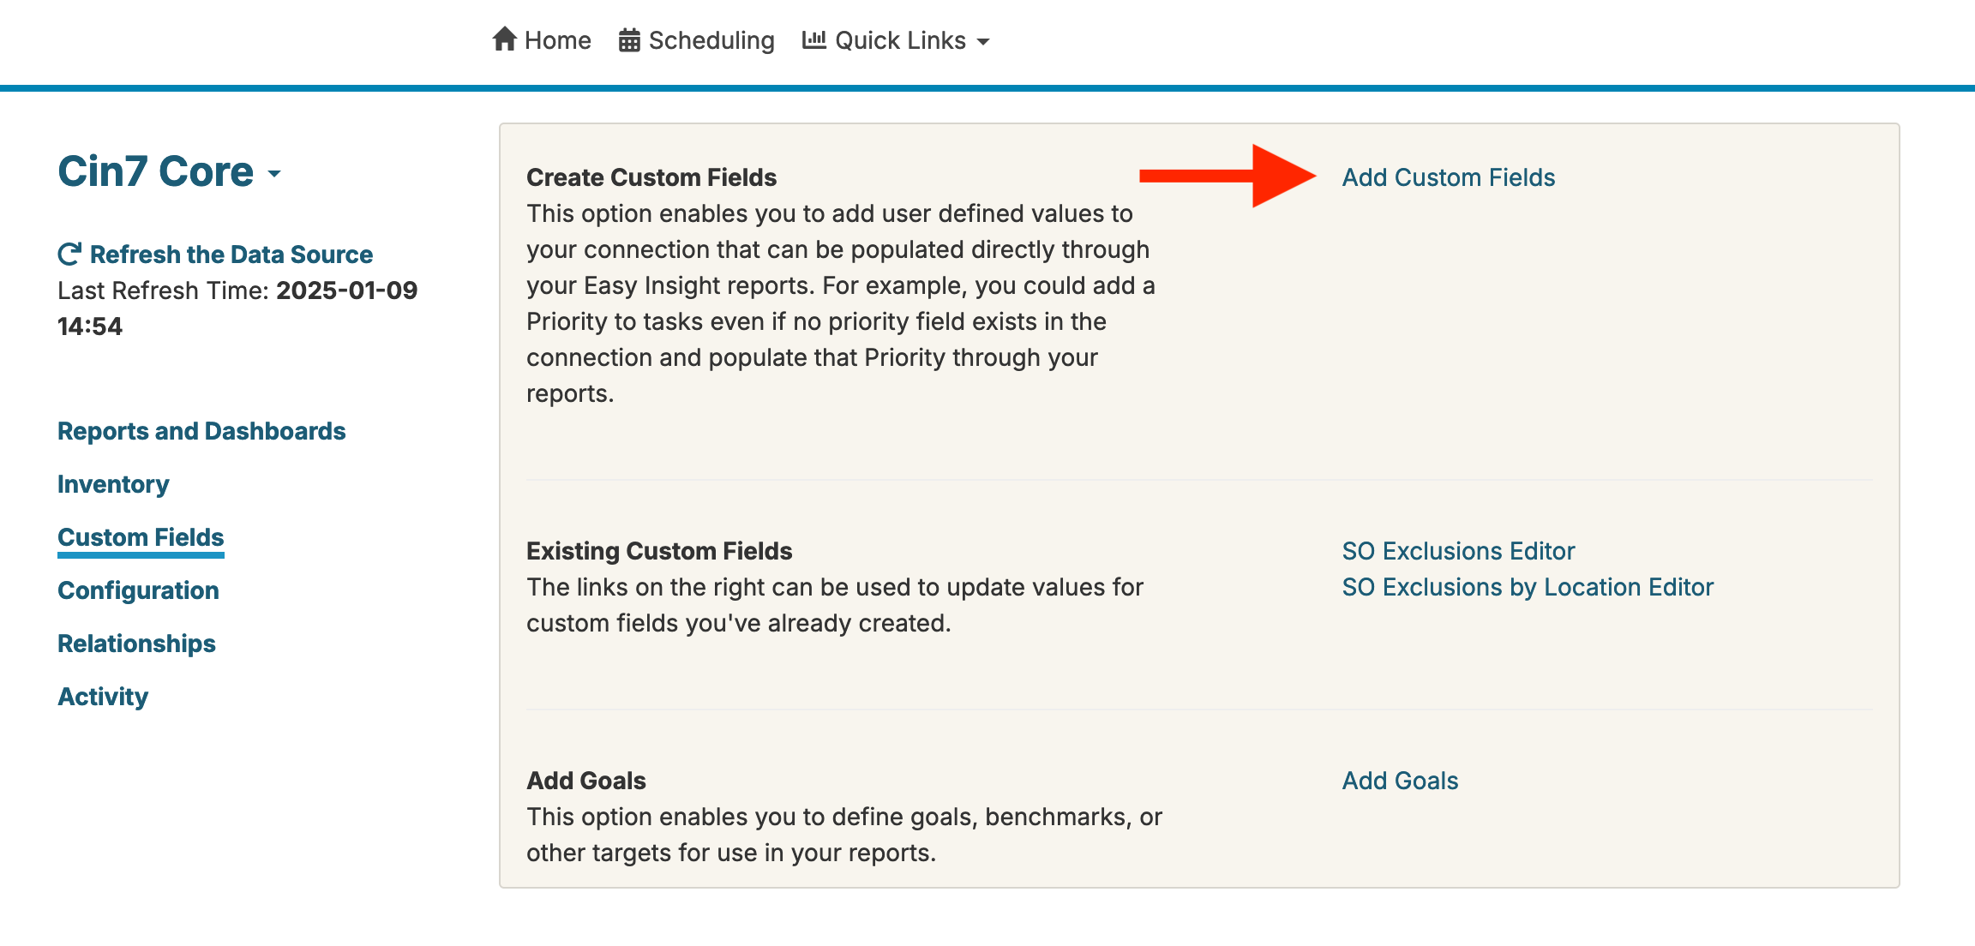This screenshot has height=946, width=1975.
Task: Click the Add Custom Fields link
Action: [1448, 177]
